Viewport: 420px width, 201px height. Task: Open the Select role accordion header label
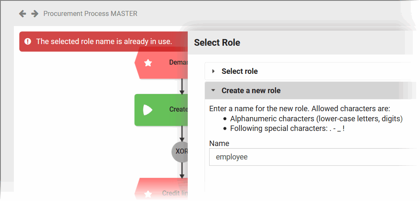[239, 71]
